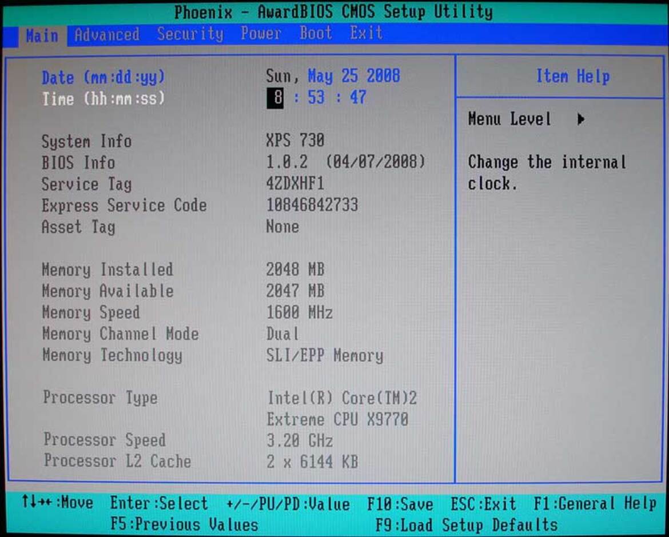This screenshot has height=537, width=669.
Task: Click the year value 2008
Action: click(x=383, y=76)
